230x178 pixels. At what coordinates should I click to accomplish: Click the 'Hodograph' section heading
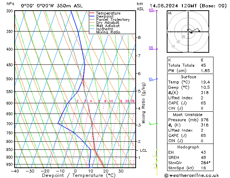(x=188, y=147)
